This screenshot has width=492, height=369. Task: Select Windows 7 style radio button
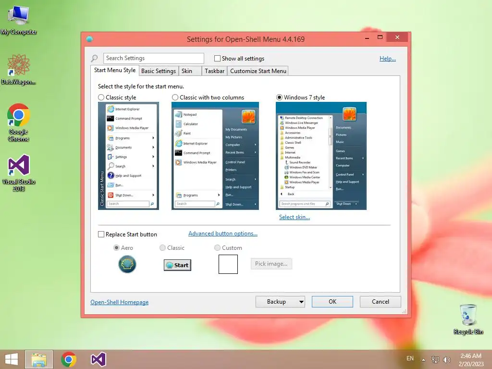(x=279, y=98)
